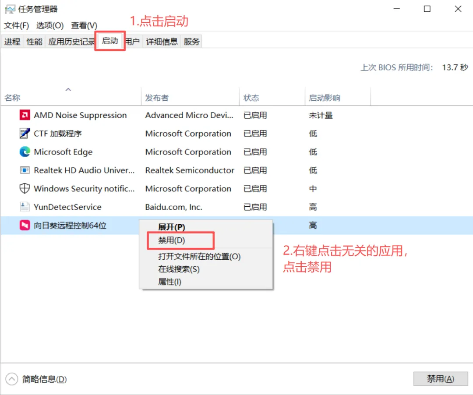Choose 在线搜索(S) in context menu
The height and width of the screenshot is (395, 473).
point(206,269)
